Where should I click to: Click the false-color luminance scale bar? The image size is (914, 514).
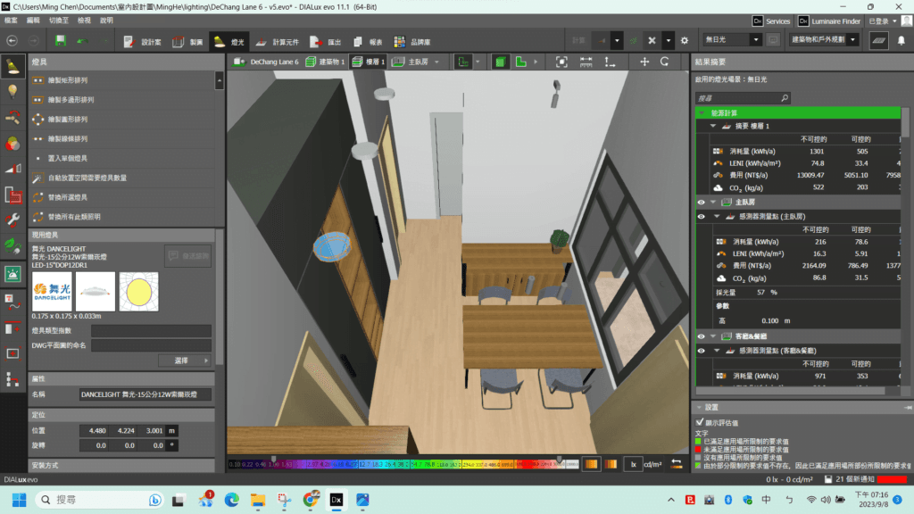point(403,464)
